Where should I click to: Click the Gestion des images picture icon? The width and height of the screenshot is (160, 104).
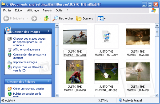tap(8, 30)
